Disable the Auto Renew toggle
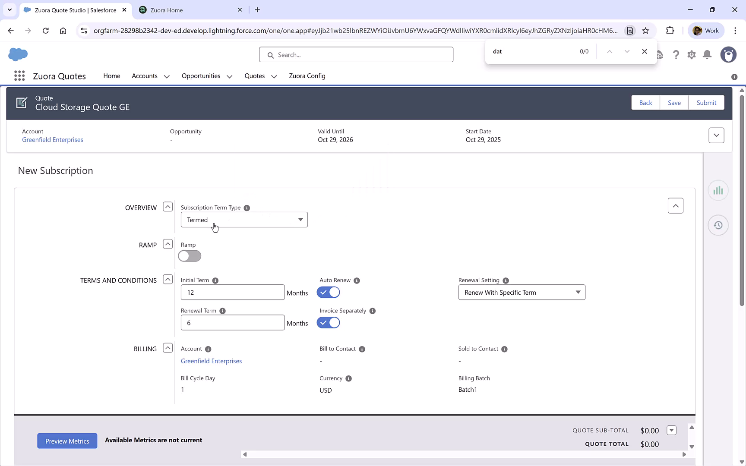This screenshot has width=746, height=466. pos(328,292)
